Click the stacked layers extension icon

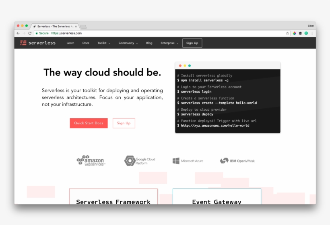[x=300, y=33]
